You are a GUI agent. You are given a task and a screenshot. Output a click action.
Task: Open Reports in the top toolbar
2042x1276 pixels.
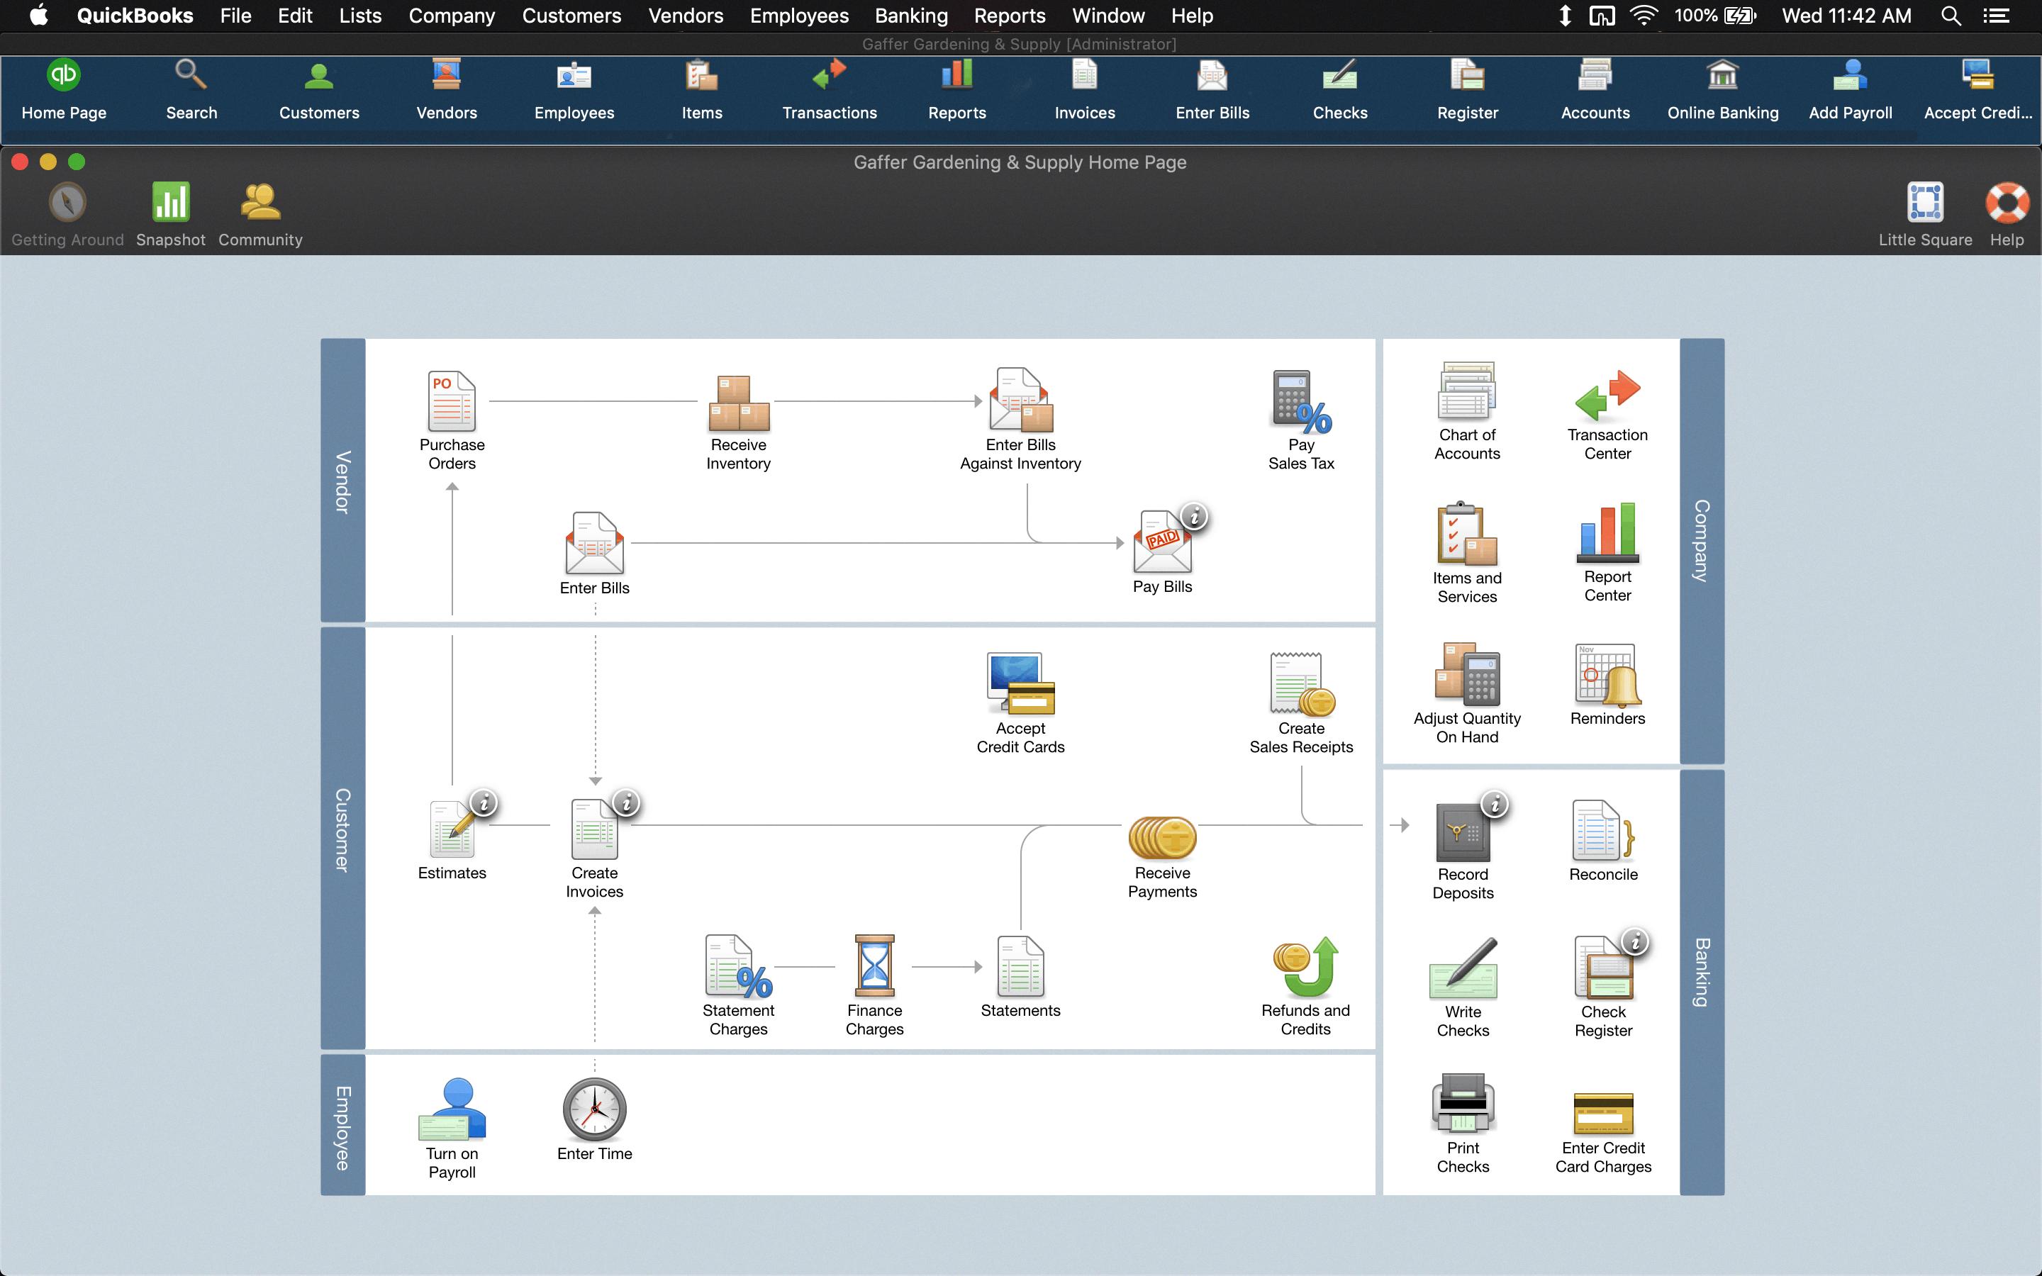pyautogui.click(x=957, y=90)
